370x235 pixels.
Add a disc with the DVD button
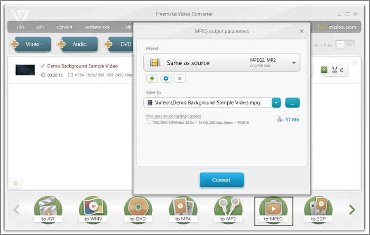119,44
